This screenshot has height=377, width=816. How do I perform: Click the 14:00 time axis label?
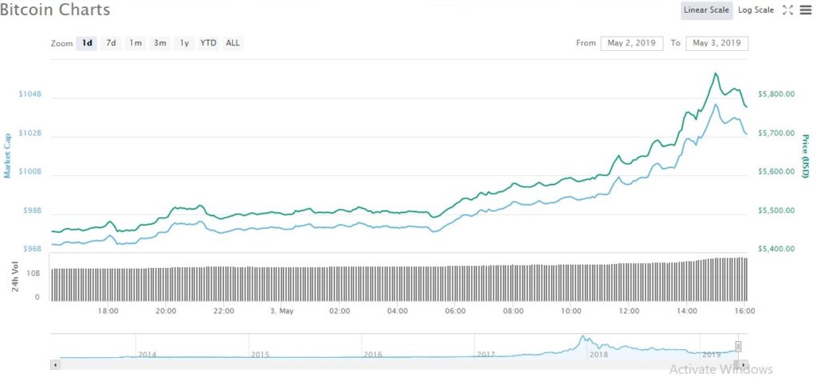click(x=687, y=312)
